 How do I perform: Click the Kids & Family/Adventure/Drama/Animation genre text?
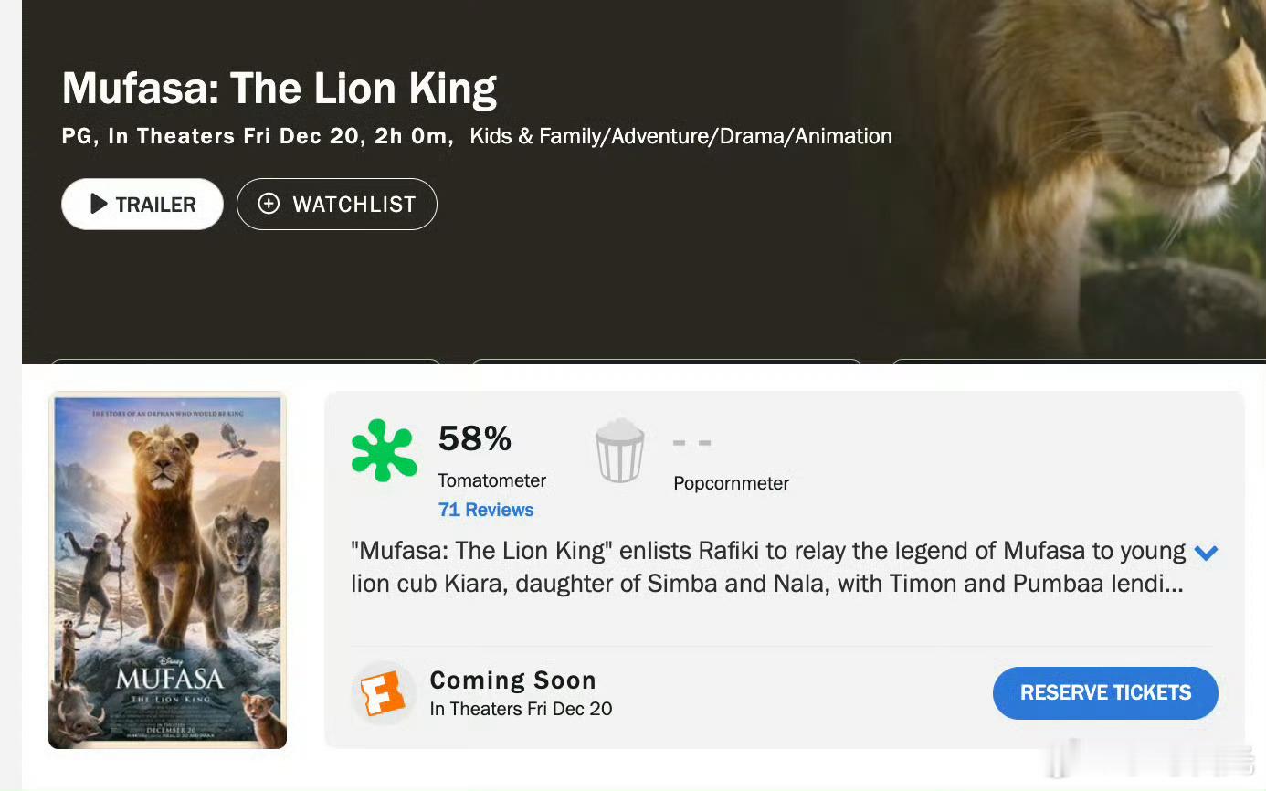[x=680, y=136]
